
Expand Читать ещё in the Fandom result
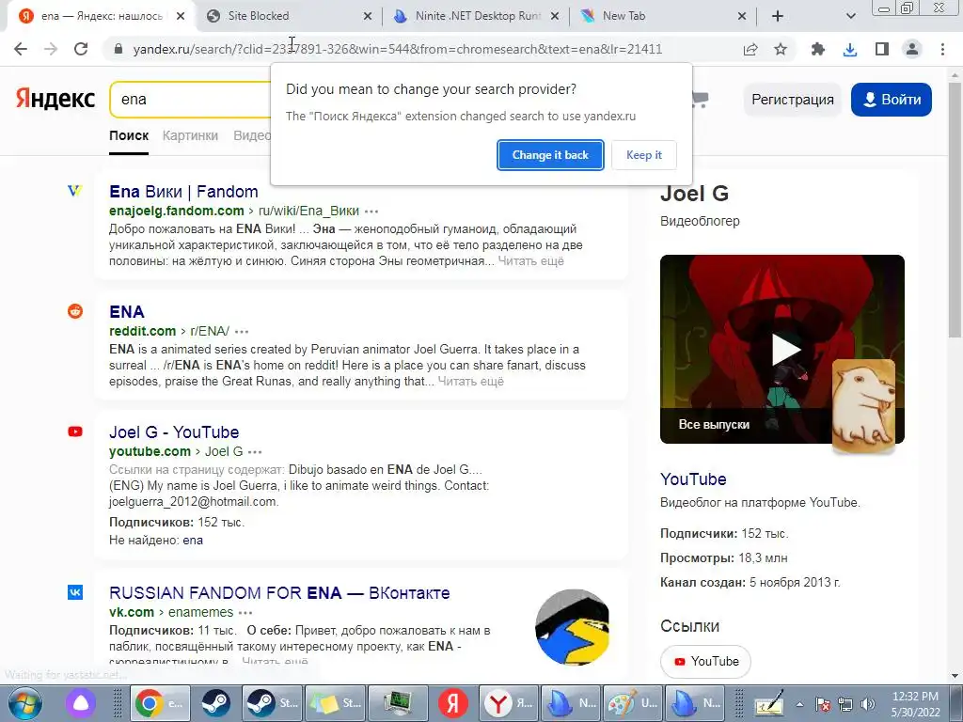click(530, 261)
